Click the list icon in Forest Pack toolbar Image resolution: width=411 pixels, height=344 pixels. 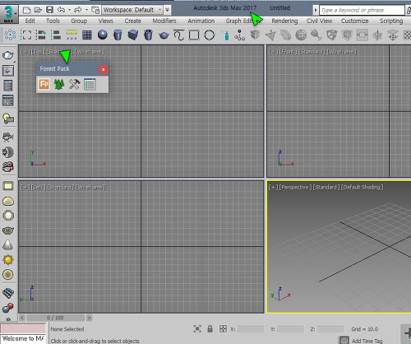(x=90, y=84)
